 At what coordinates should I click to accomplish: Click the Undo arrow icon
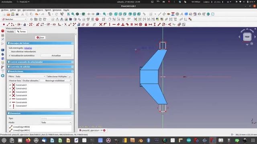pyautogui.click(x=37, y=14)
